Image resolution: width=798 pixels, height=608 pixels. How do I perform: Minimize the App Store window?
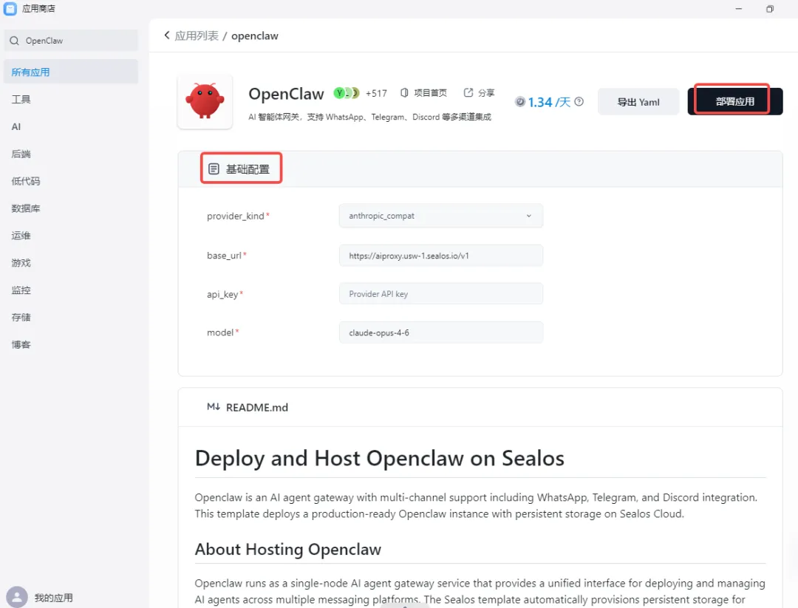pos(738,9)
